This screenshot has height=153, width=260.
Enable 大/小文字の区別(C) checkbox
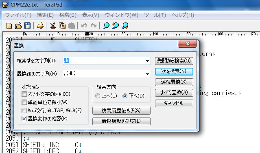click(24, 94)
